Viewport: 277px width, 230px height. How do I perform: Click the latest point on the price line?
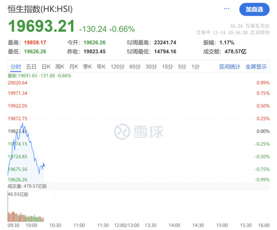pos(44,165)
